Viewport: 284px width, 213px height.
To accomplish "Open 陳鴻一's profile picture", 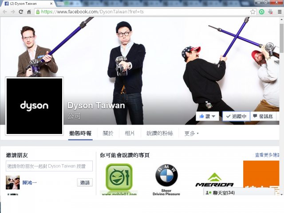I will [13, 182].
